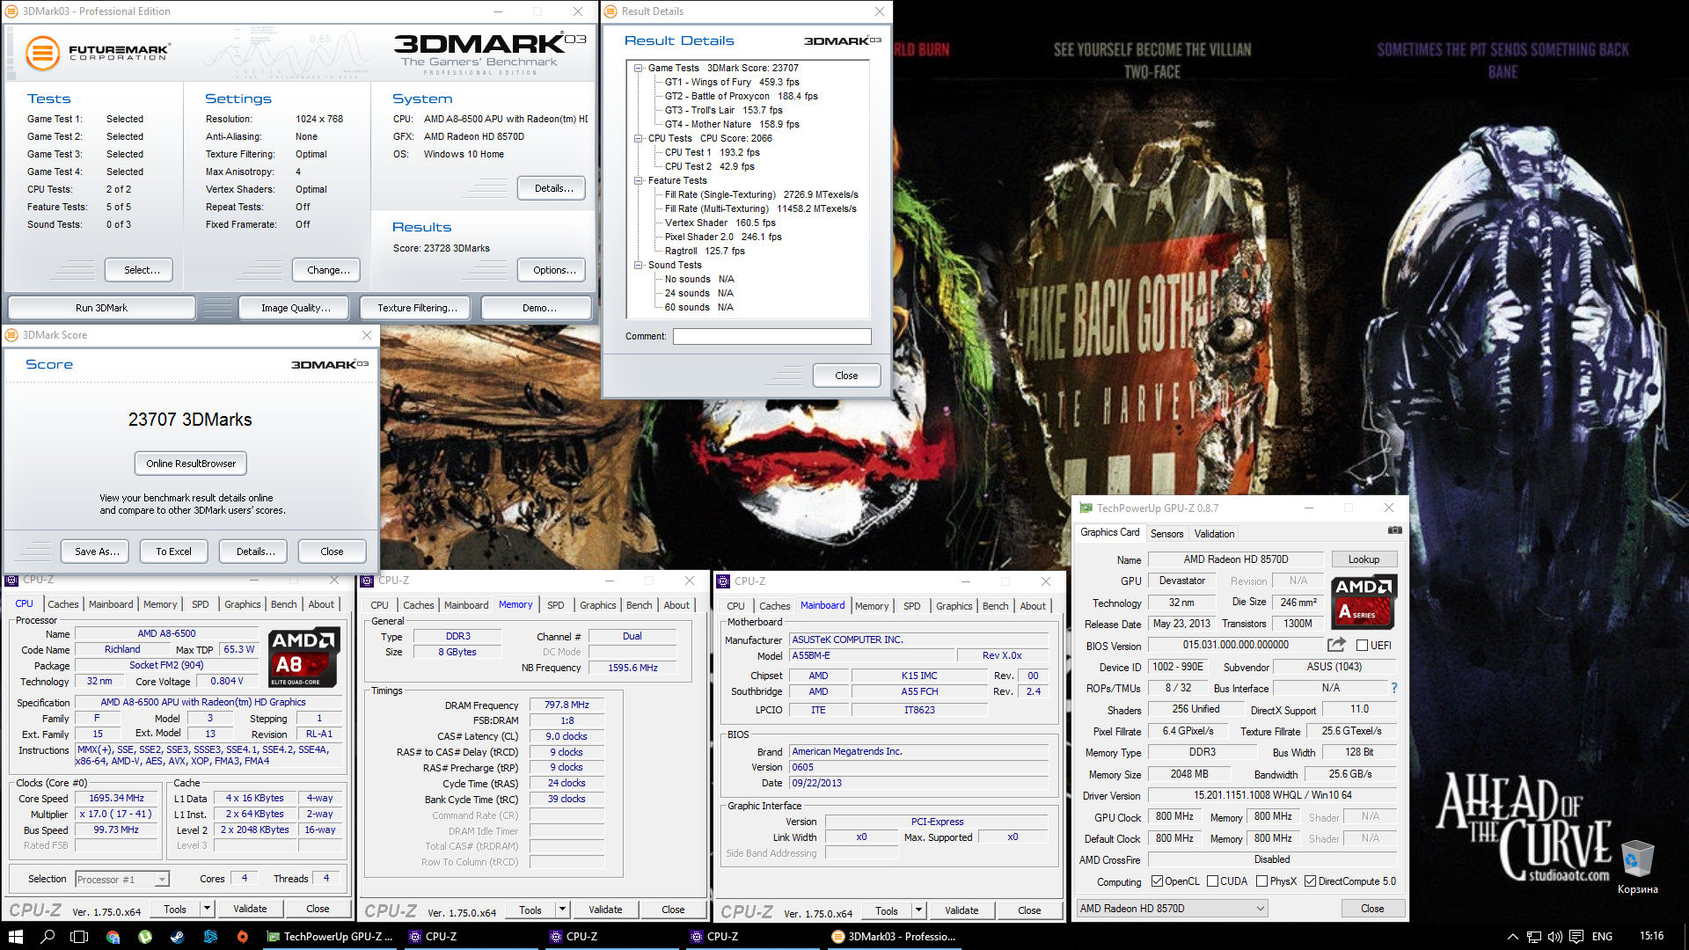Click the Demo button in 3DMark03

pos(538,308)
